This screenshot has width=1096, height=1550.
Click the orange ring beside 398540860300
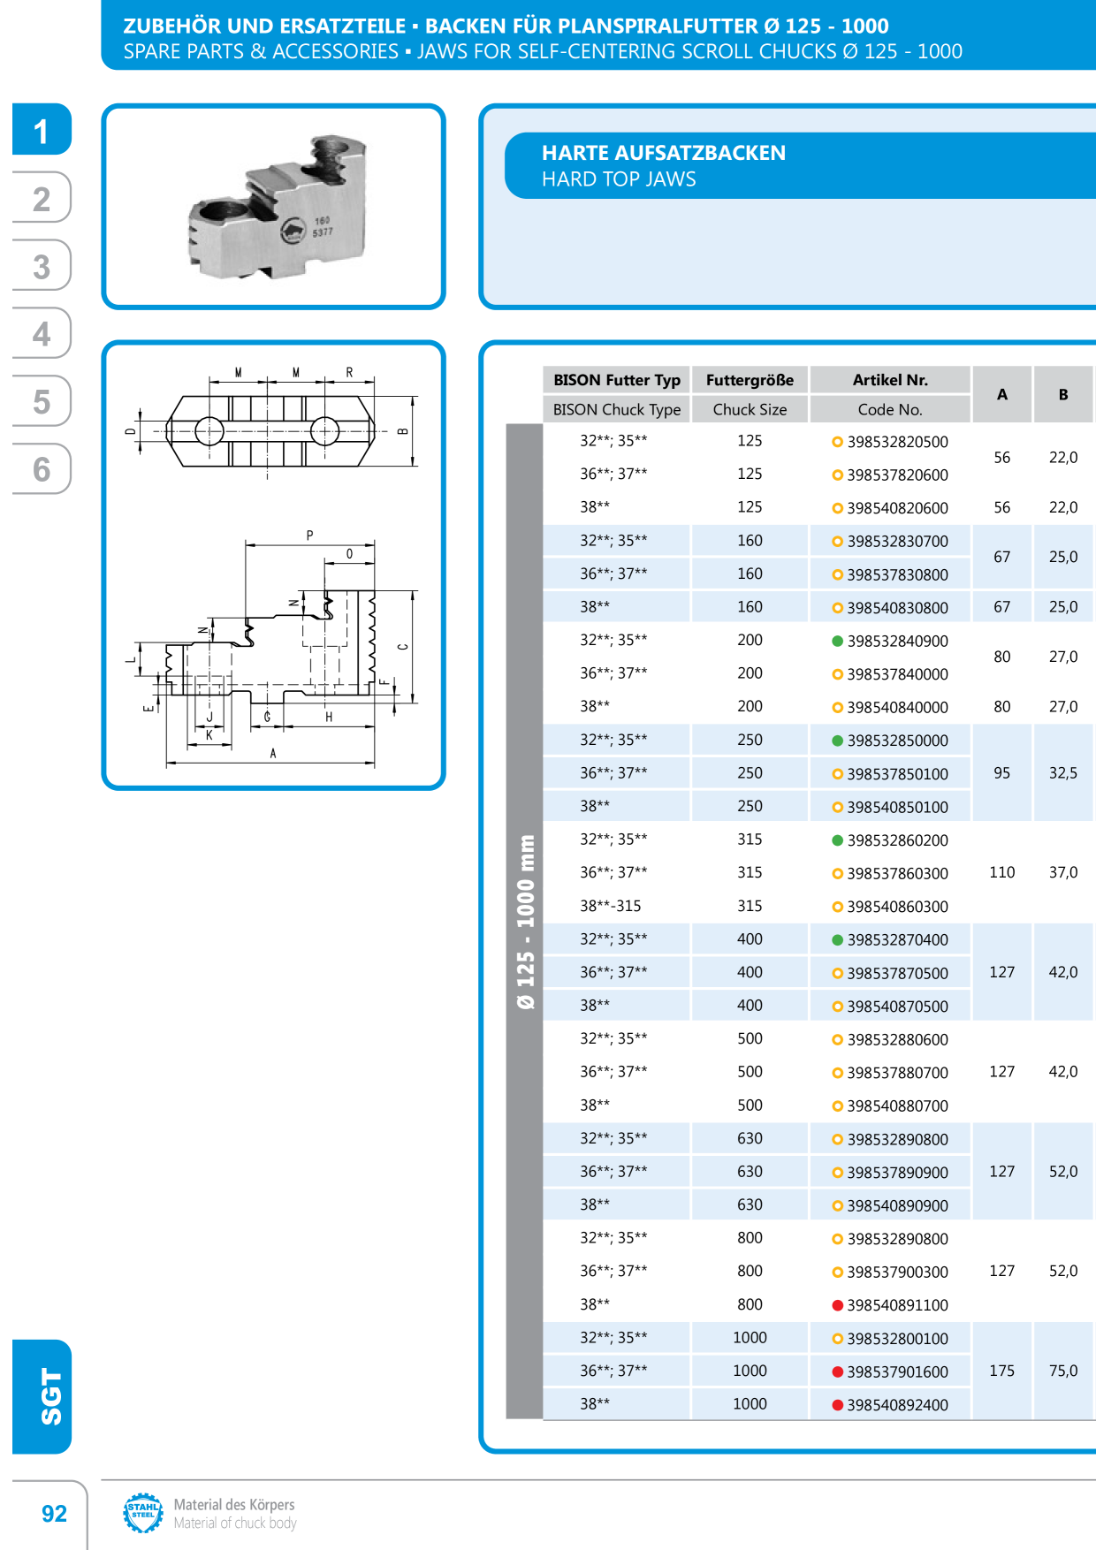click(837, 907)
